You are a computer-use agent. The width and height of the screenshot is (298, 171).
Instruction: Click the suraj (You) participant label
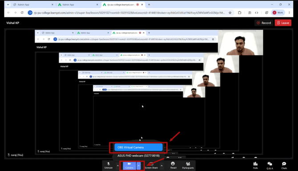pos(16,155)
